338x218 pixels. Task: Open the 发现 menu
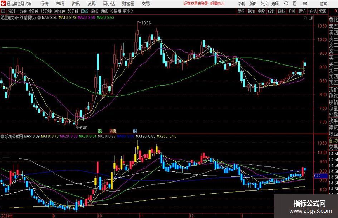[92, 4]
